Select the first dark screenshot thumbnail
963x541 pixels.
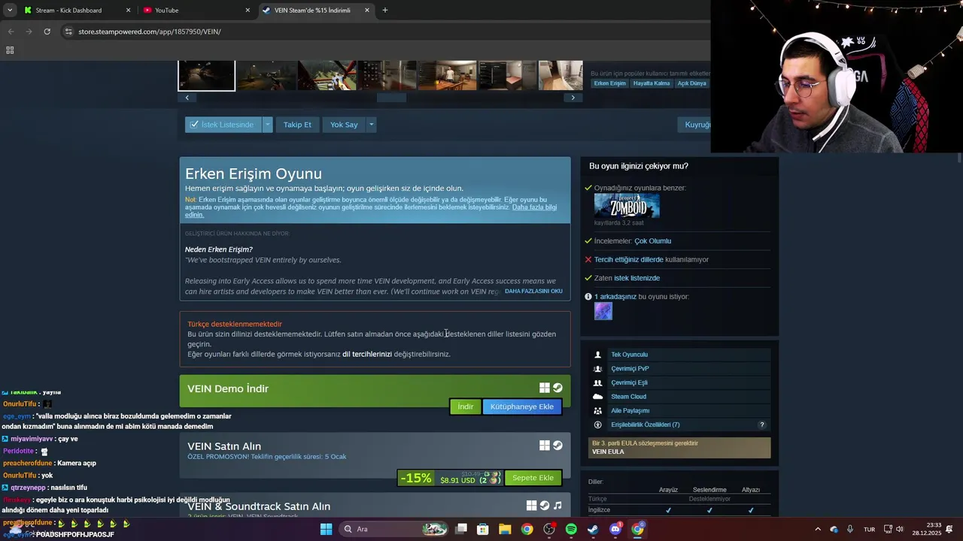(x=206, y=76)
